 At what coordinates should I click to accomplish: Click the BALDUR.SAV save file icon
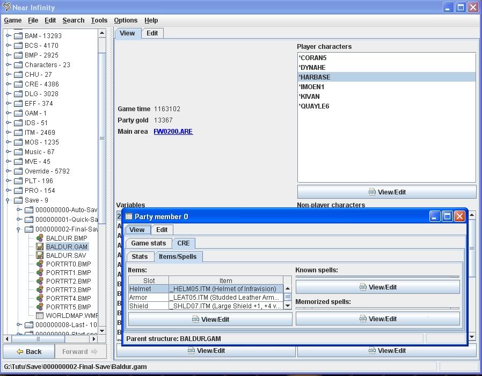40,255
